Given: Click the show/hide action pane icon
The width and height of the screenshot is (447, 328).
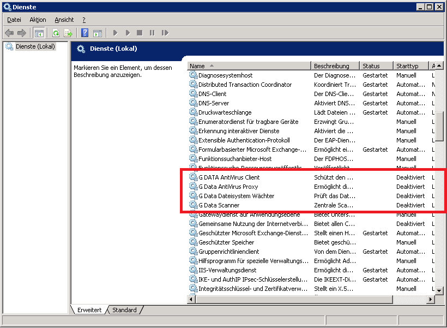Looking at the screenshot, I should coord(98,33).
